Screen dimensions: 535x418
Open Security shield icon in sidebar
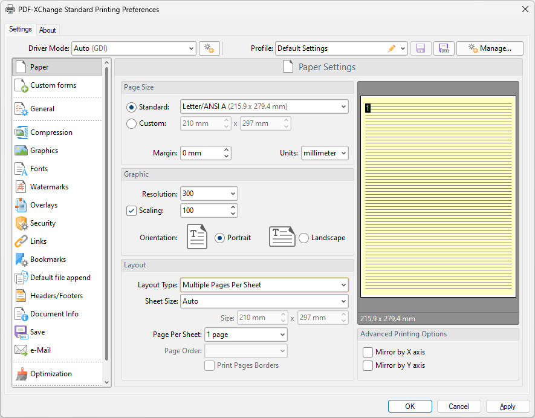click(21, 223)
